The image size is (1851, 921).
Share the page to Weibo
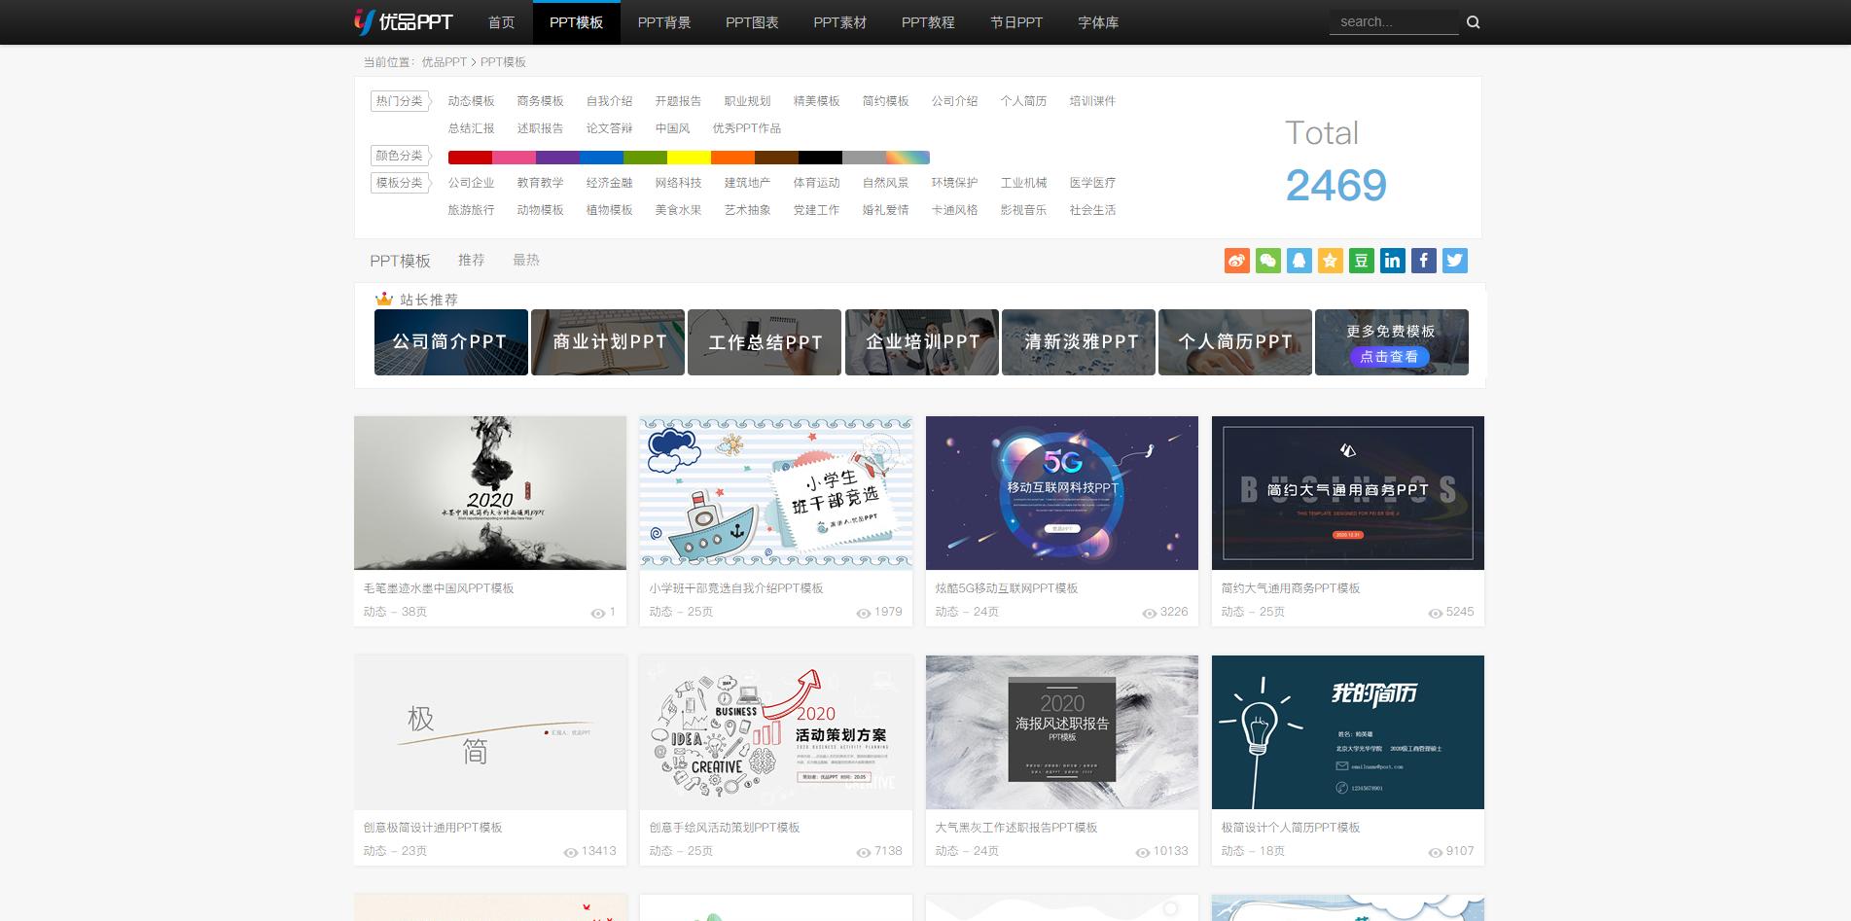[x=1236, y=261]
